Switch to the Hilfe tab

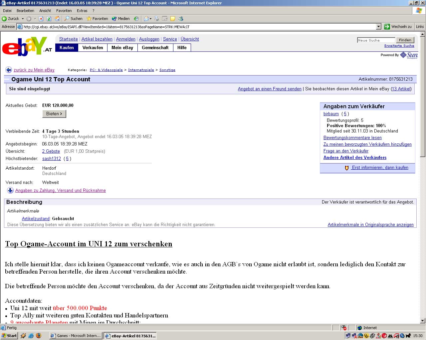[182, 47]
